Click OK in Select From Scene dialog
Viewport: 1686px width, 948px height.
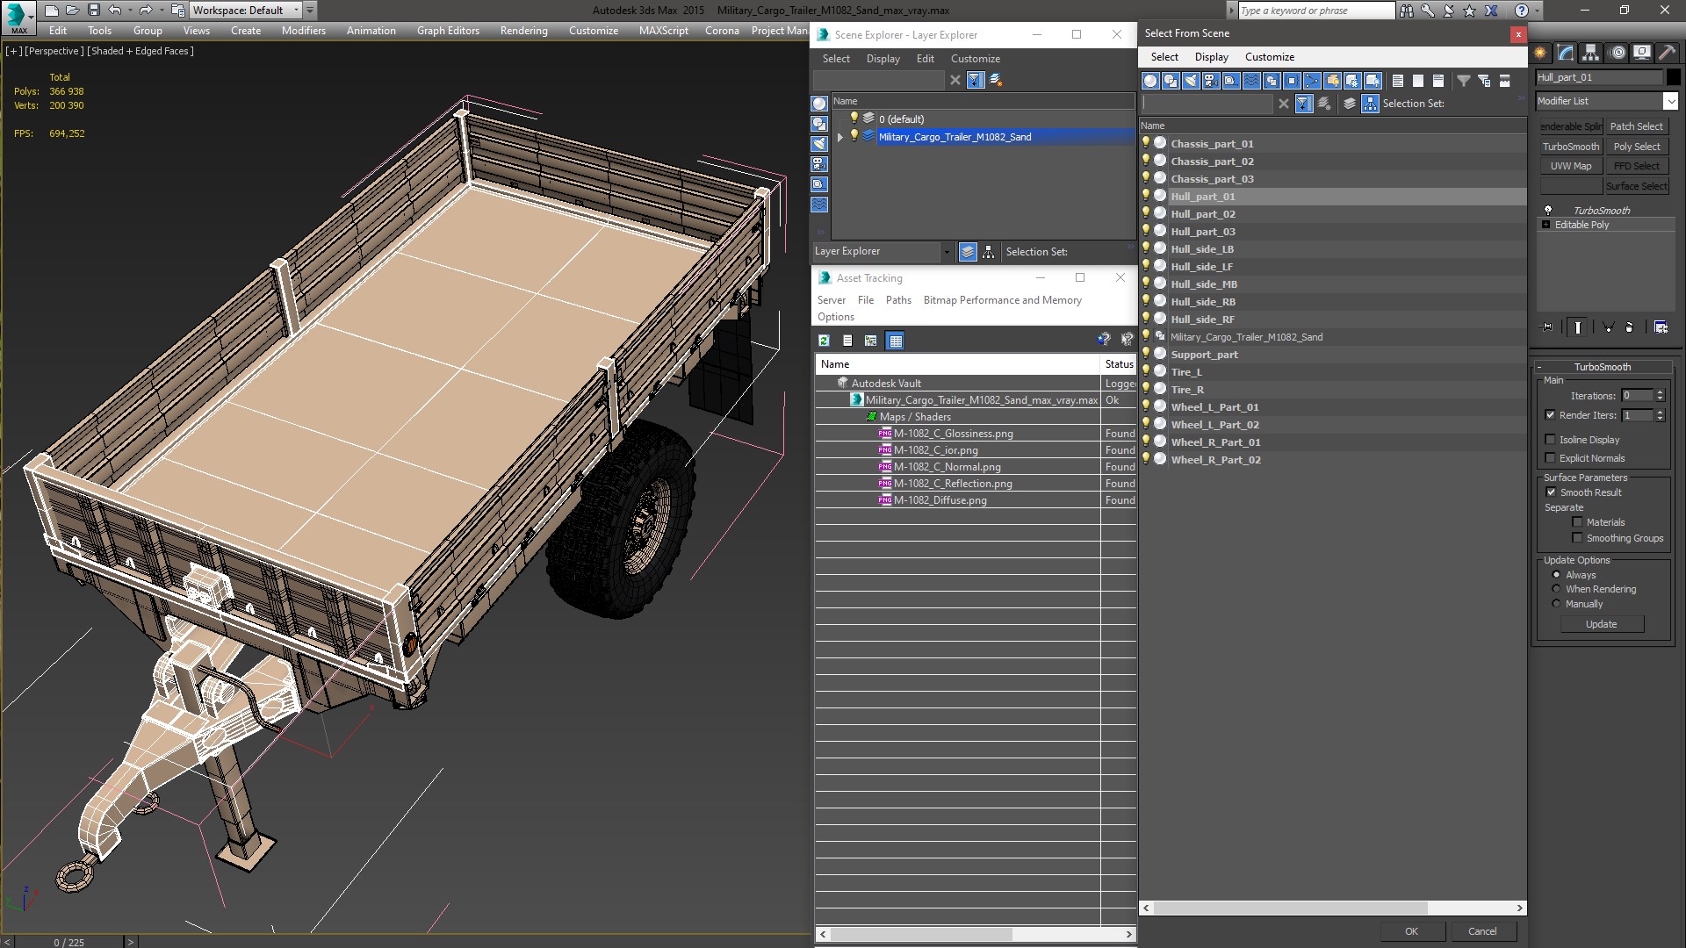(1411, 931)
